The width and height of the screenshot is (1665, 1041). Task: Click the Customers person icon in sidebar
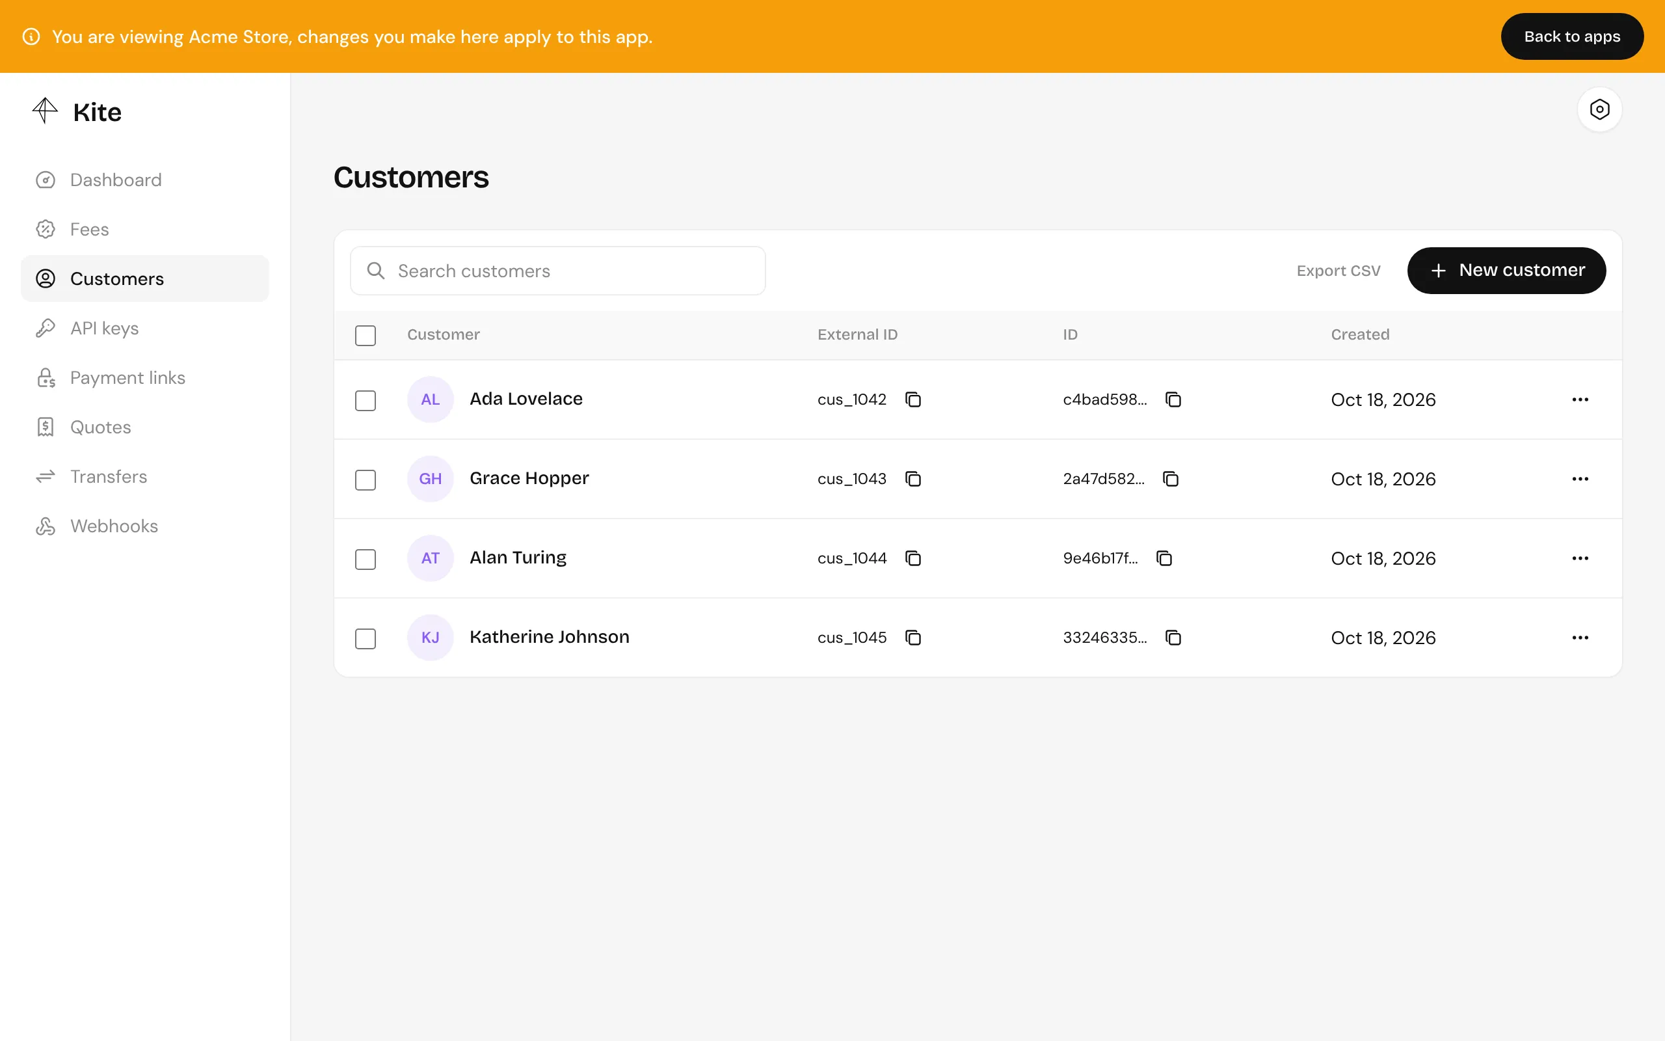46,279
